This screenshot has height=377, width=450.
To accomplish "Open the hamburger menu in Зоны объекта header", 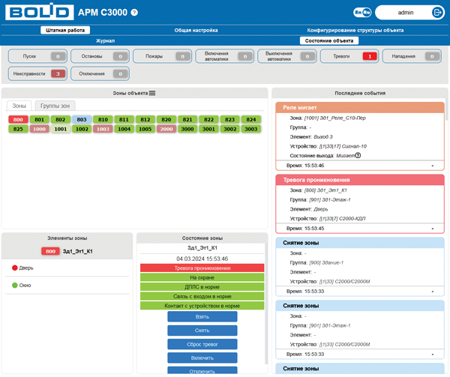I will coord(151,93).
